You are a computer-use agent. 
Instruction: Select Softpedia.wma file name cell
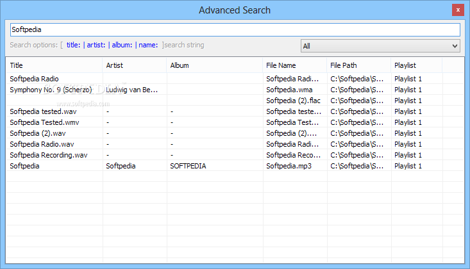point(289,90)
